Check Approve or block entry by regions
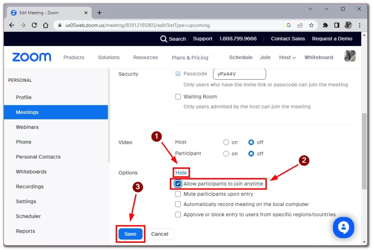 coord(178,215)
